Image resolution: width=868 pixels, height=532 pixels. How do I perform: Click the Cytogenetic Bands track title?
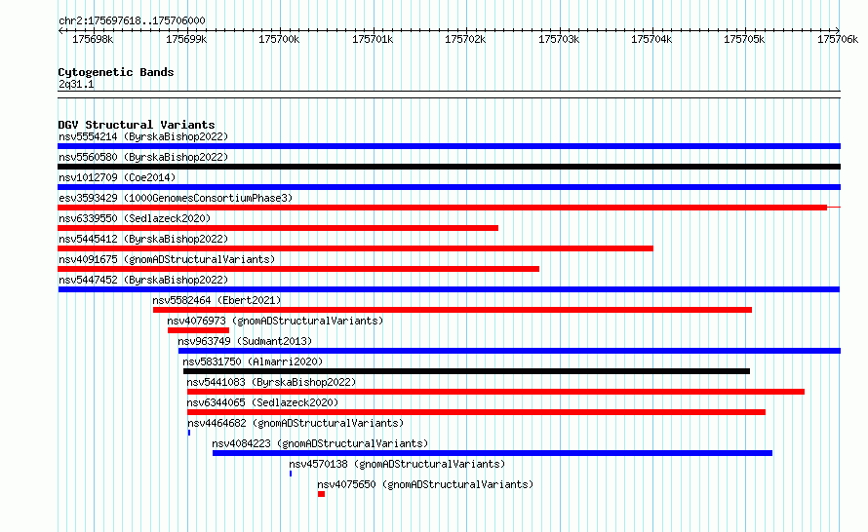tap(116, 72)
